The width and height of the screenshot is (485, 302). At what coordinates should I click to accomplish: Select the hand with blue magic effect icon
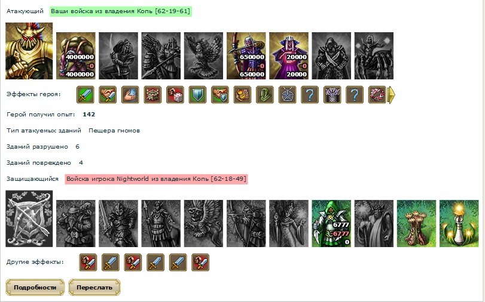(x=130, y=95)
